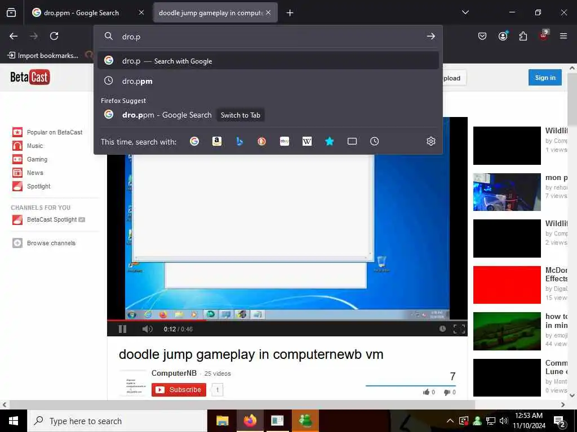This screenshot has width=577, height=432.
Task: Search open tabs using the tab icon
Action: click(x=352, y=141)
